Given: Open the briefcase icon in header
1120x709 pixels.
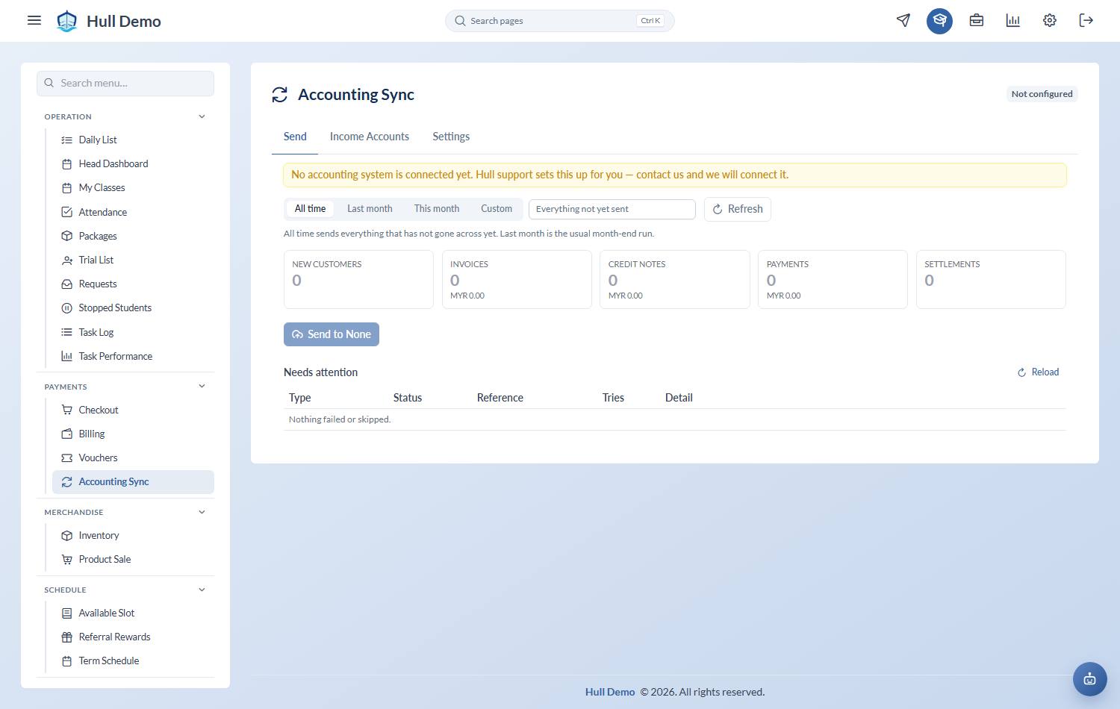Looking at the screenshot, I should [977, 20].
